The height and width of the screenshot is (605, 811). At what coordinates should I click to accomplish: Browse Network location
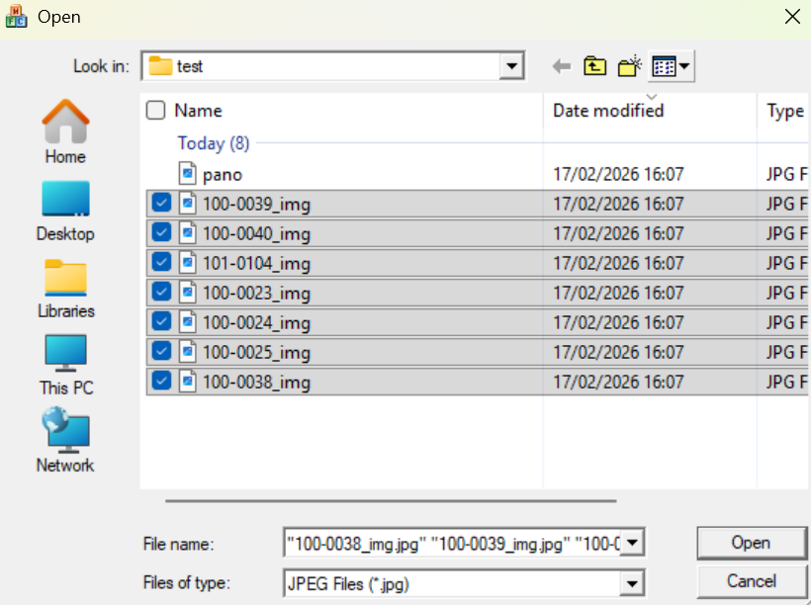click(65, 441)
